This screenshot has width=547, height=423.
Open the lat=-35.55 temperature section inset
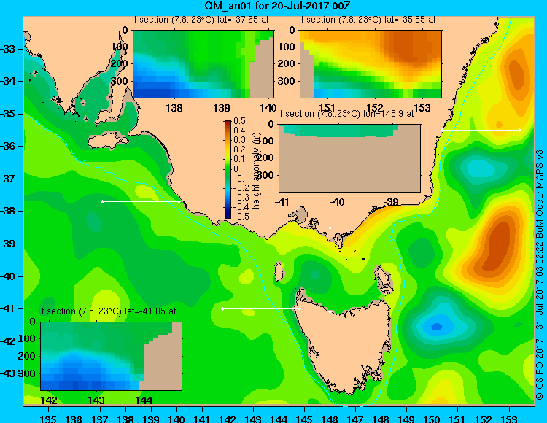(x=371, y=64)
